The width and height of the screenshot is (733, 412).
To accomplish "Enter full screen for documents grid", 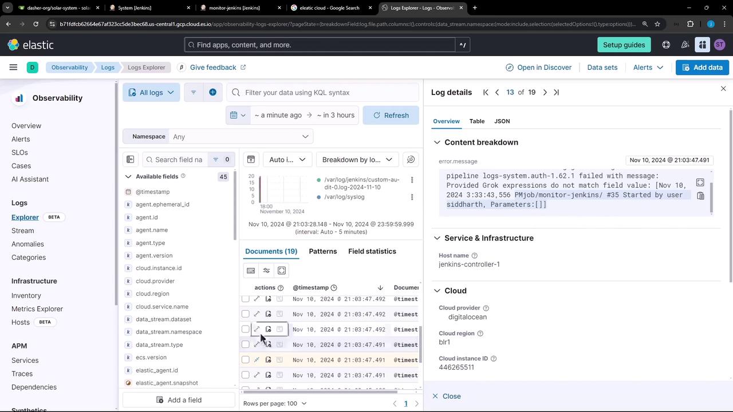I will [x=282, y=271].
